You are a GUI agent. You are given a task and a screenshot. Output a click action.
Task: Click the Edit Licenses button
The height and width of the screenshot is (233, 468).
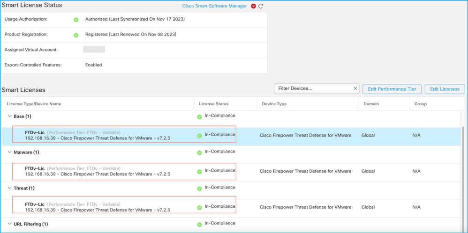click(445, 89)
